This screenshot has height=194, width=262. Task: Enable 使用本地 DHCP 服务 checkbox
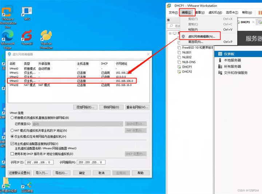[x=12, y=154]
